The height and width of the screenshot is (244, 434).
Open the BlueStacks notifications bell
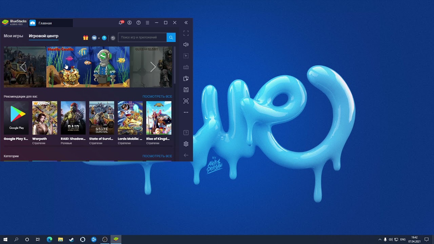[121, 23]
